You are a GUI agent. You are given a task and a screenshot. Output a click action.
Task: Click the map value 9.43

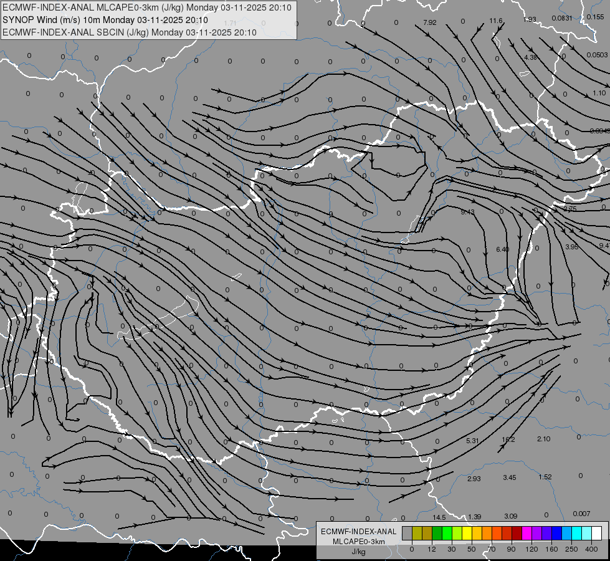coord(467,212)
